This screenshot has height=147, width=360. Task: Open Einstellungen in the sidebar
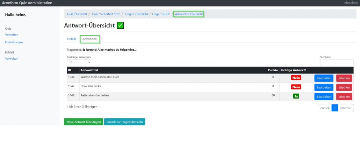(14, 42)
